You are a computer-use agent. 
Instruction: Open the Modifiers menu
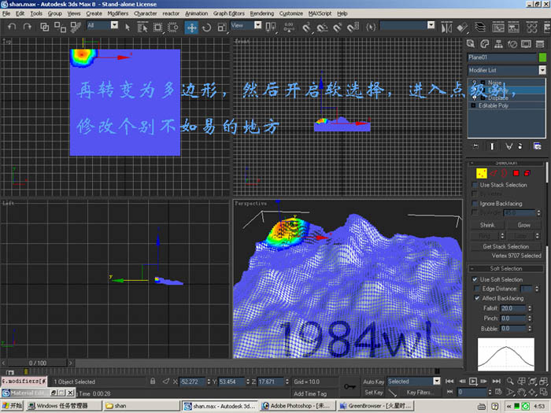pos(118,13)
